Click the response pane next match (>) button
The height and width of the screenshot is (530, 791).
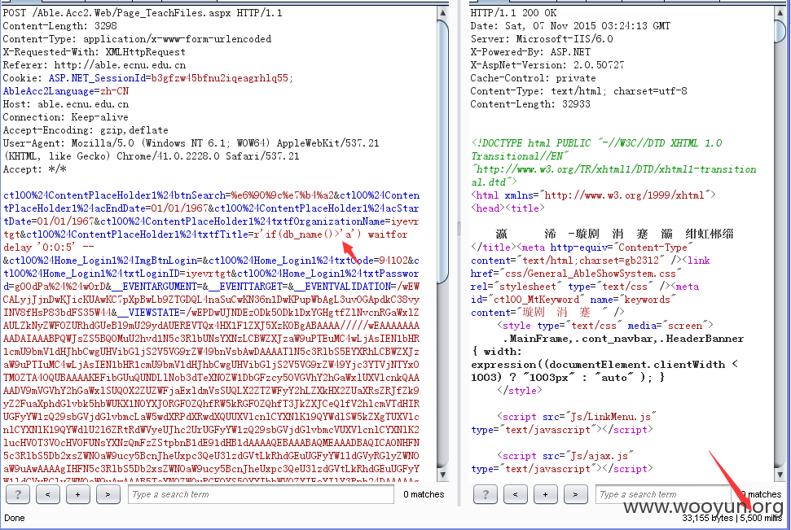coord(575,494)
